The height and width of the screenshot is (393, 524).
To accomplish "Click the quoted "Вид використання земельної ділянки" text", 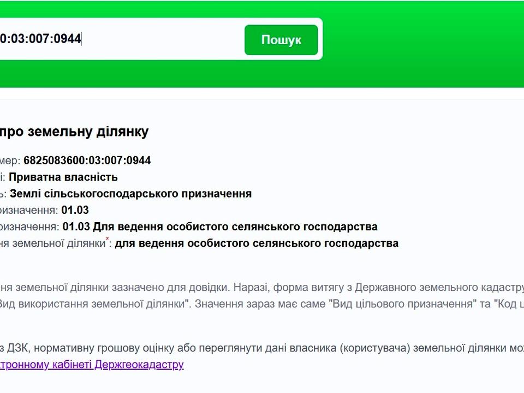I will [92, 304].
